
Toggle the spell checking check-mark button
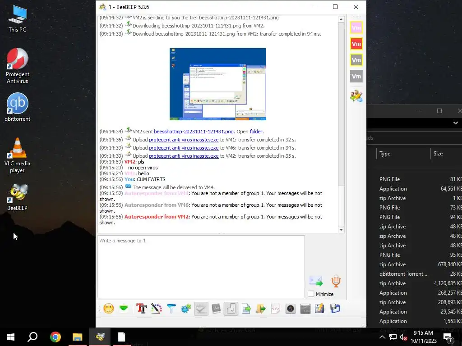[x=201, y=308]
